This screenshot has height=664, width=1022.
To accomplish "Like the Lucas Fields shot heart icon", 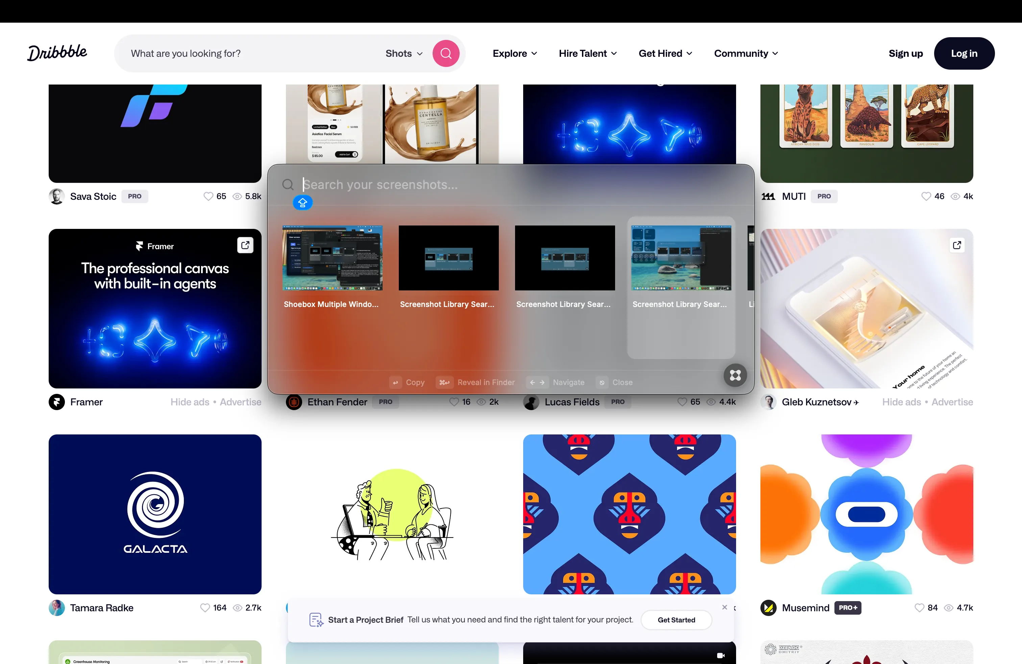I will (x=682, y=402).
